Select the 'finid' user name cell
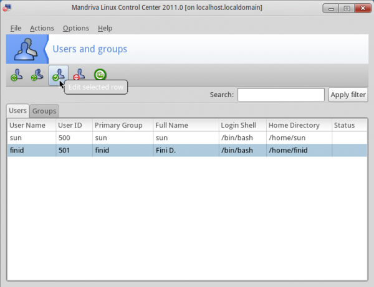This screenshot has width=374, height=287. (x=32, y=150)
